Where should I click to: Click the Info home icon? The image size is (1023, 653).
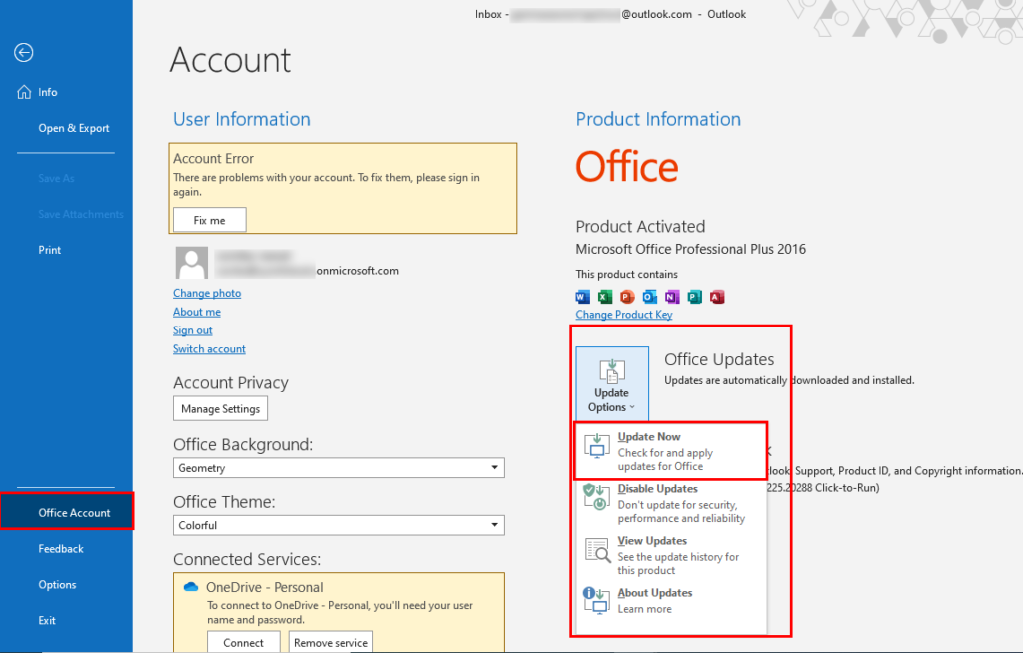[24, 92]
